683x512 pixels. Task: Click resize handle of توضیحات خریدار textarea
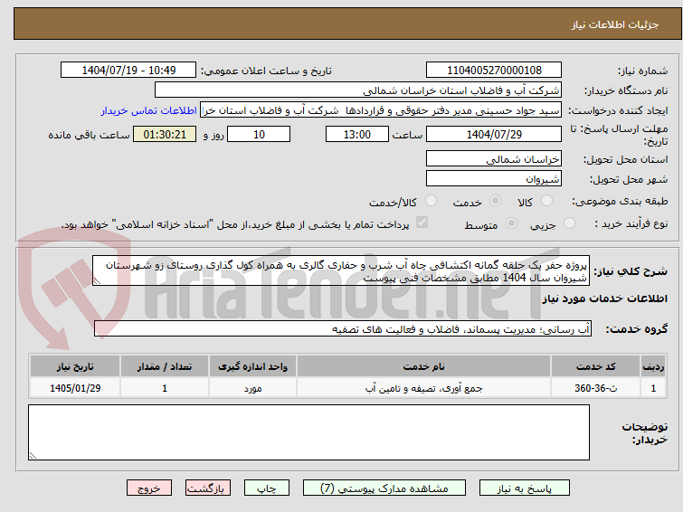click(33, 456)
